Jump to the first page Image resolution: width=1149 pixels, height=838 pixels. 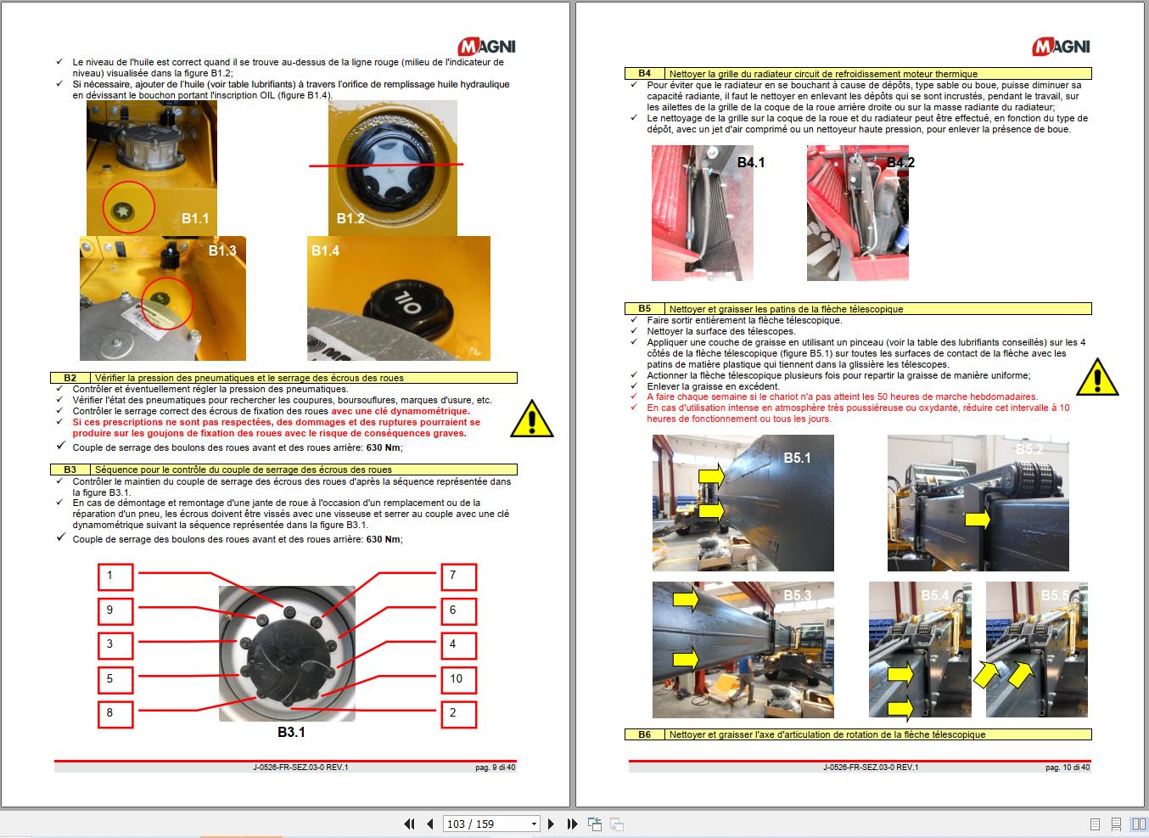410,824
